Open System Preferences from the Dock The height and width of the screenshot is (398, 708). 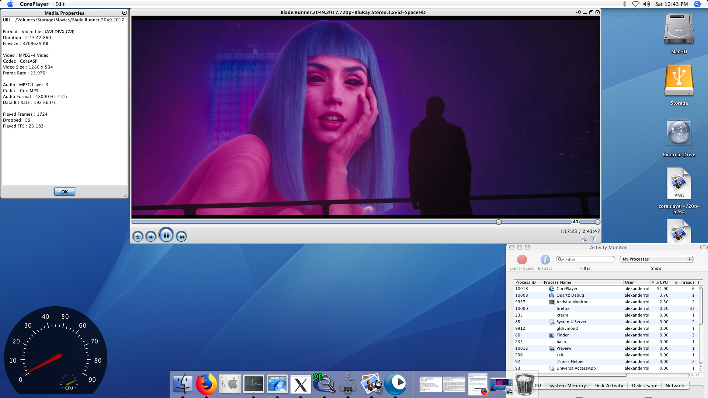pyautogui.click(x=230, y=384)
